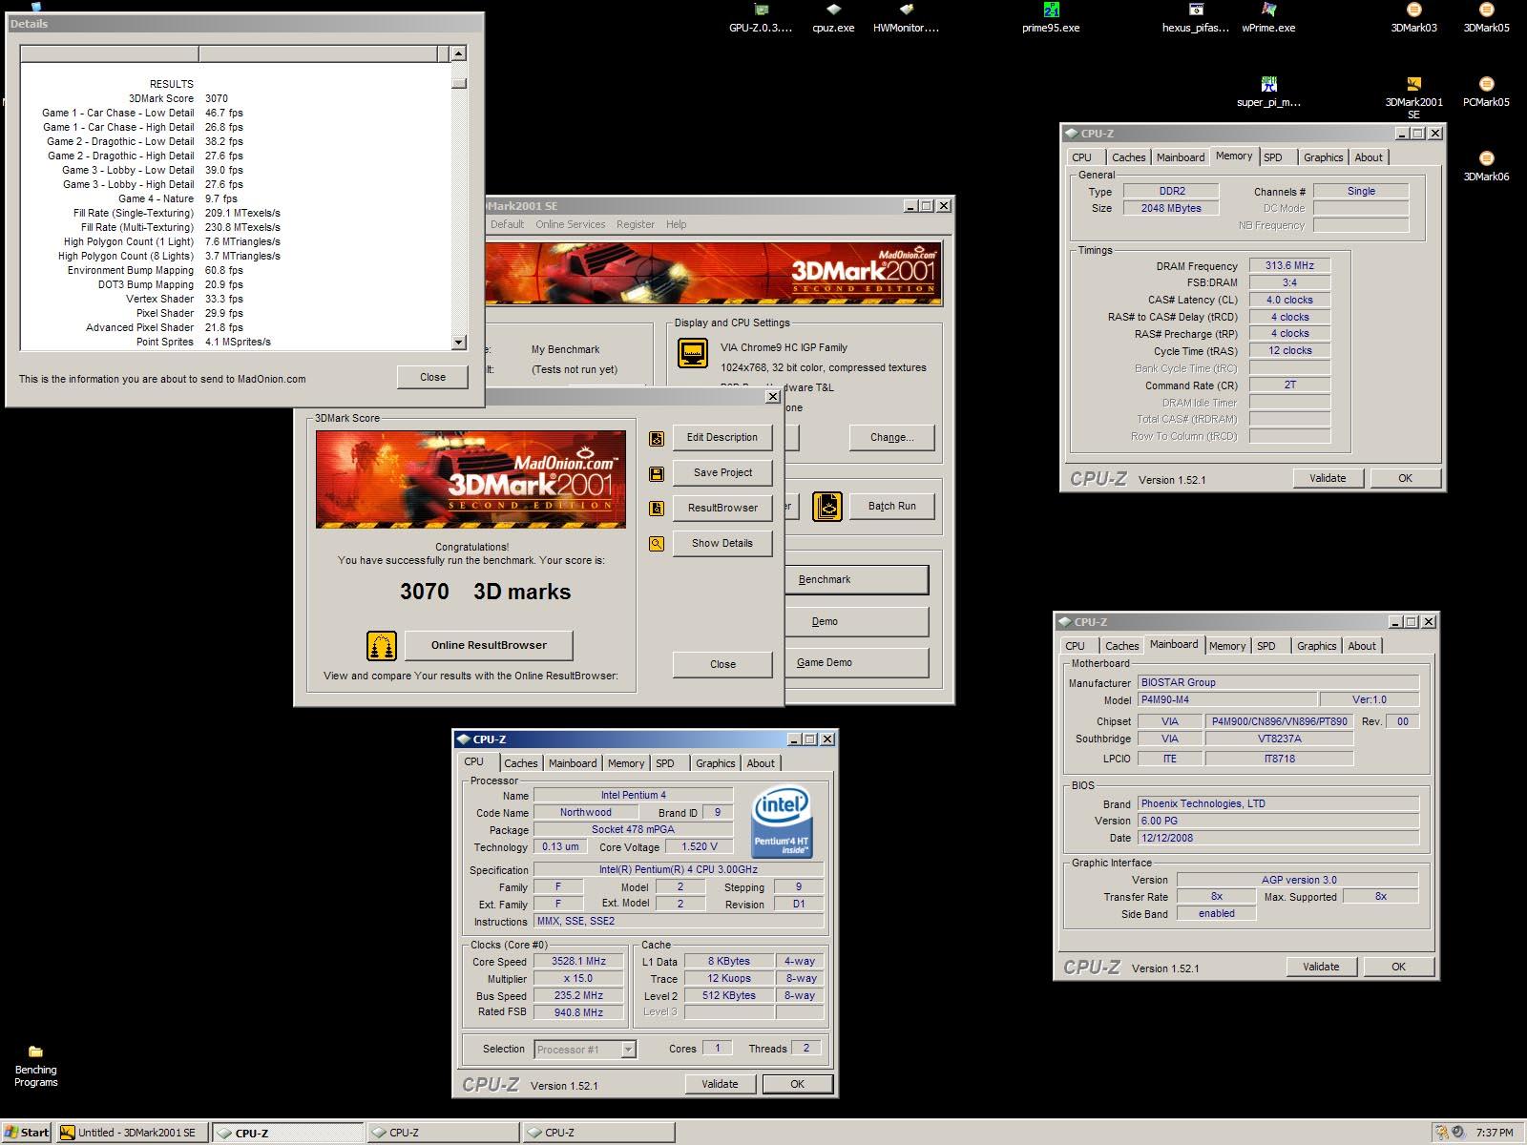Click Online ResultBrowser yellow icon
This screenshot has height=1145, width=1527.
tap(382, 646)
